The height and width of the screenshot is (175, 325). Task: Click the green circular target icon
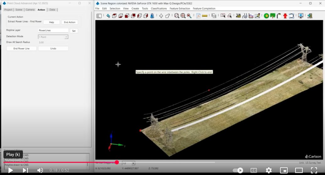pos(266,16)
